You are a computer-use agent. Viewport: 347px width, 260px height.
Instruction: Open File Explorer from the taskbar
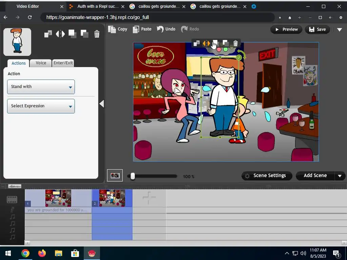(58, 253)
